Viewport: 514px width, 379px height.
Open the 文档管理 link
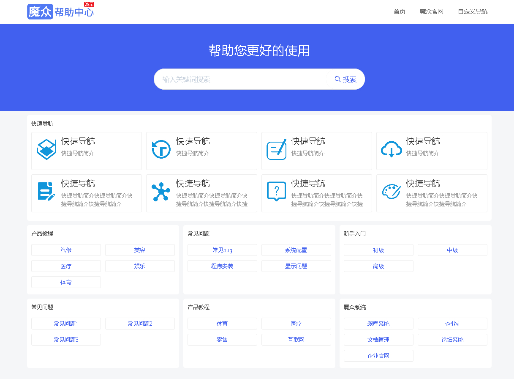pos(378,340)
